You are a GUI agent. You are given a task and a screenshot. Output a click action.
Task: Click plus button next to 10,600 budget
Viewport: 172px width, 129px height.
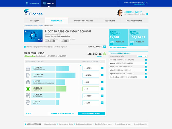tap(102, 96)
